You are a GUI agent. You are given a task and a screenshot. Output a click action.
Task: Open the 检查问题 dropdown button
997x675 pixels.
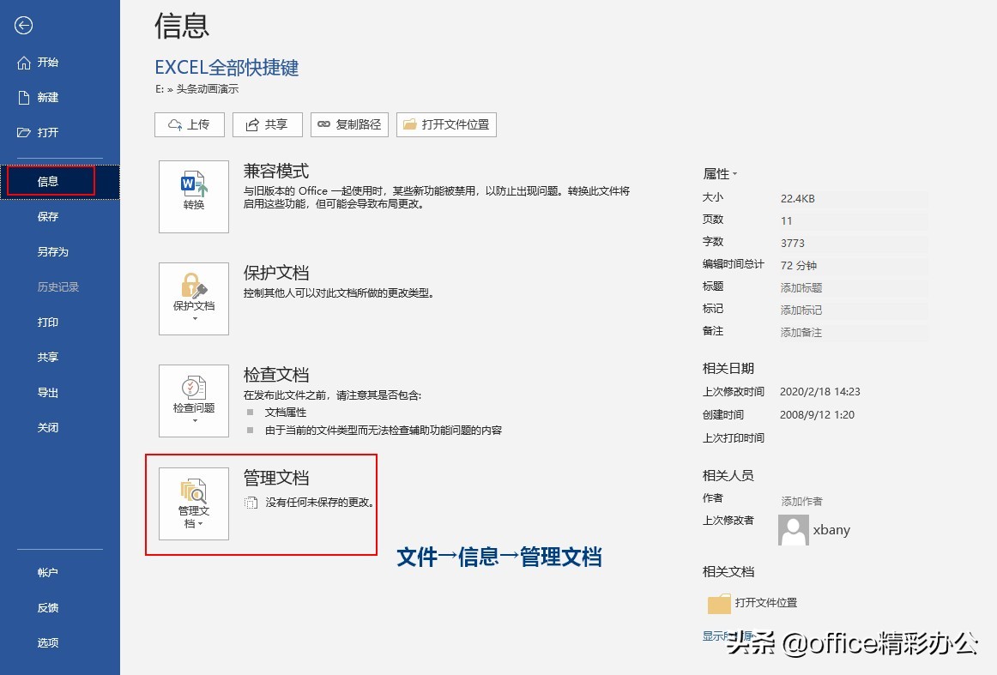click(194, 401)
